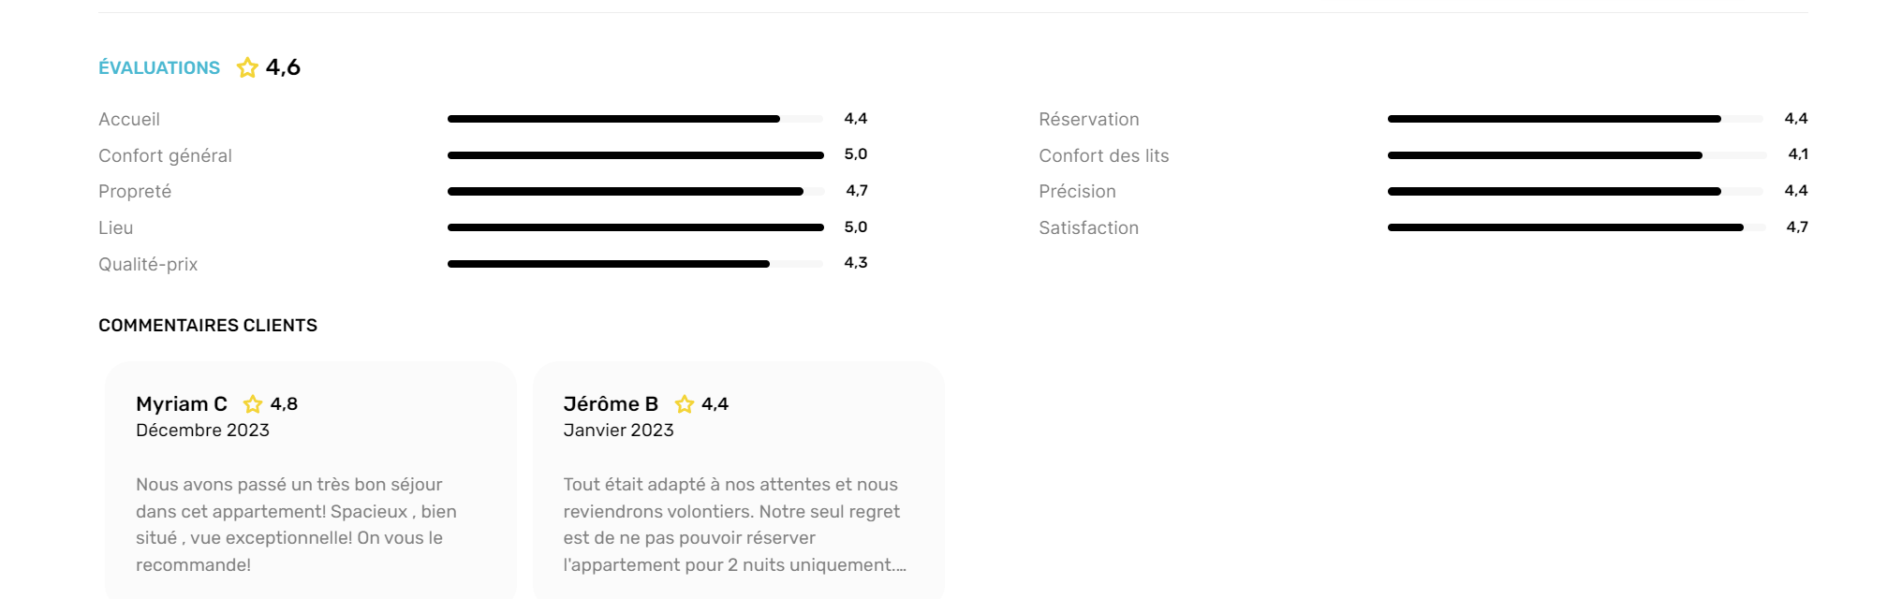Click the star icon beside Évaluations heading

pyautogui.click(x=247, y=67)
